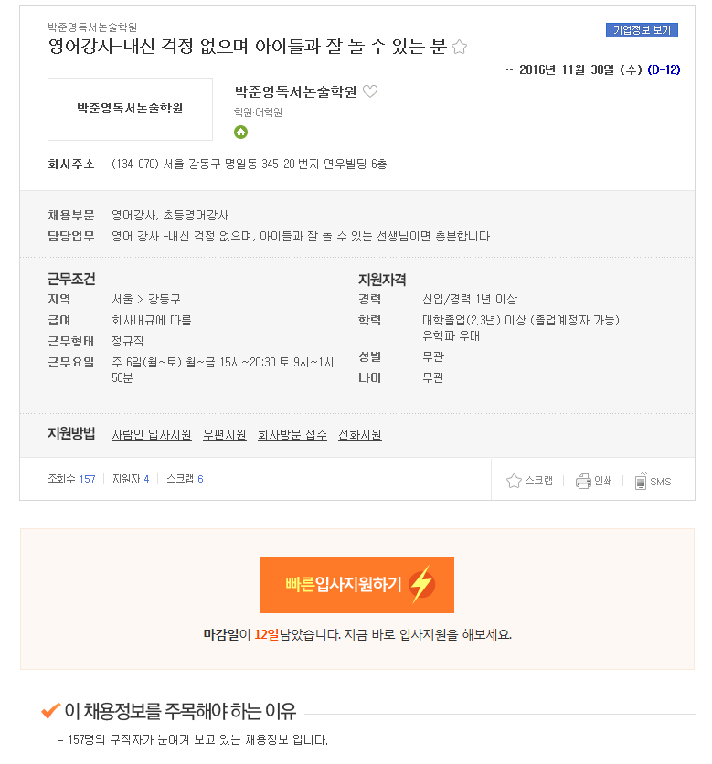This screenshot has width=712, height=764.
Task: Click the 스크랩 star icon
Action: 514,481
